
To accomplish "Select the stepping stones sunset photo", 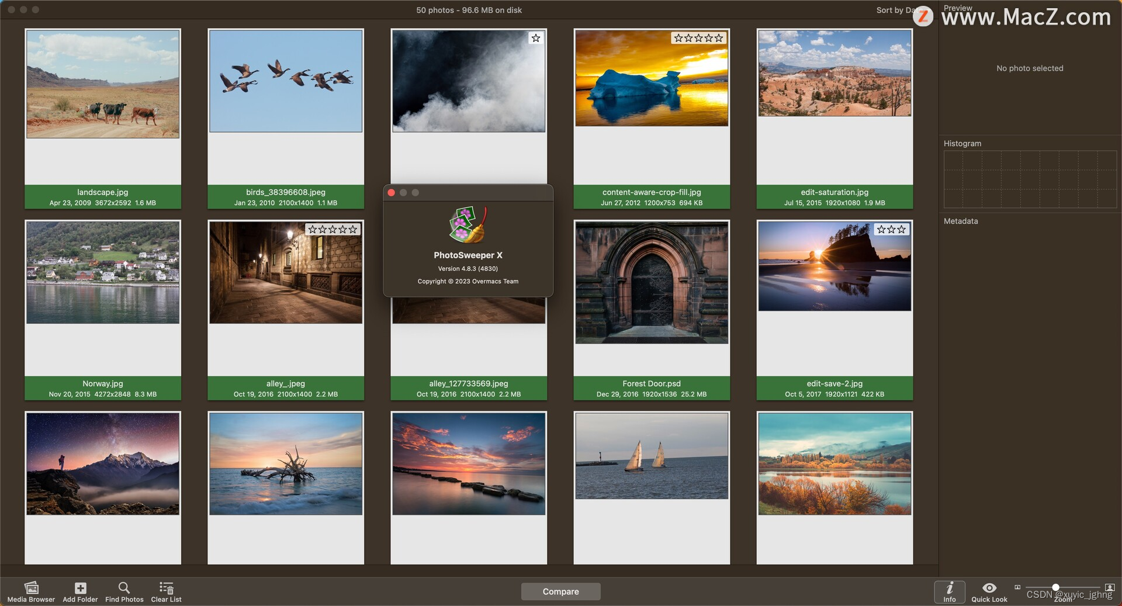I will [x=469, y=464].
